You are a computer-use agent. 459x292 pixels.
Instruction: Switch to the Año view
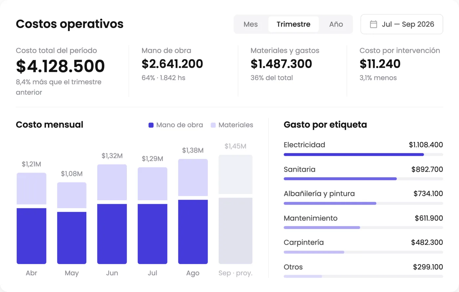[x=336, y=24]
